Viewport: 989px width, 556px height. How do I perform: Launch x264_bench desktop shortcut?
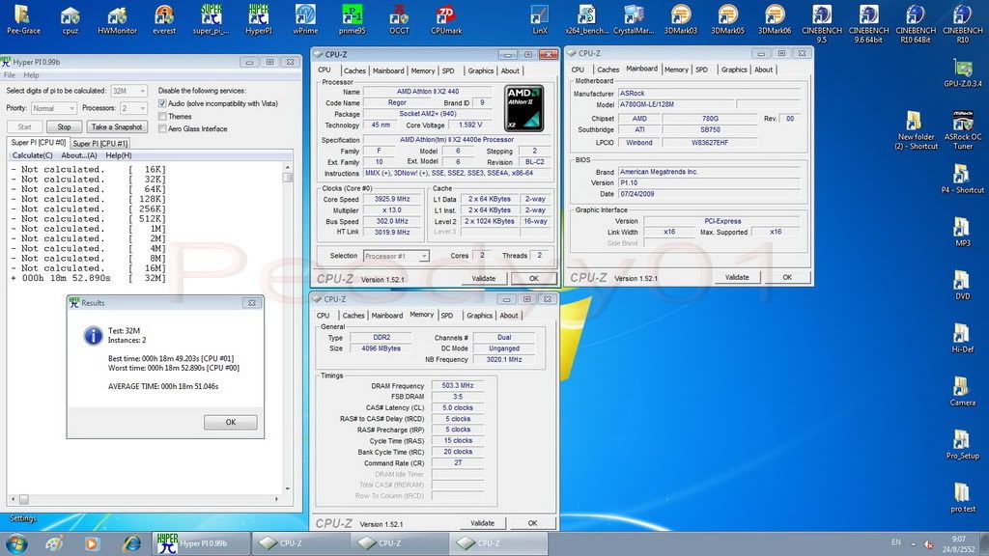pos(586,19)
